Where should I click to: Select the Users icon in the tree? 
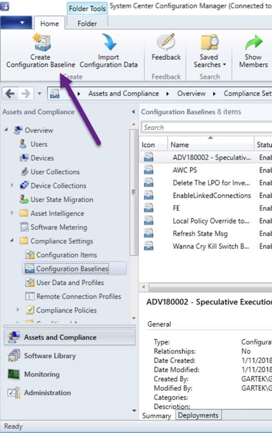tap(23, 144)
